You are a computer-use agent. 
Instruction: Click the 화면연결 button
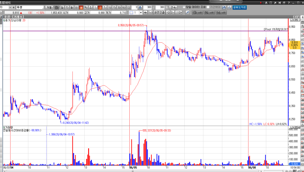pos(159,13)
